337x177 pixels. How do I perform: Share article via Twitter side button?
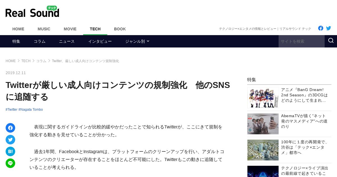(10, 140)
